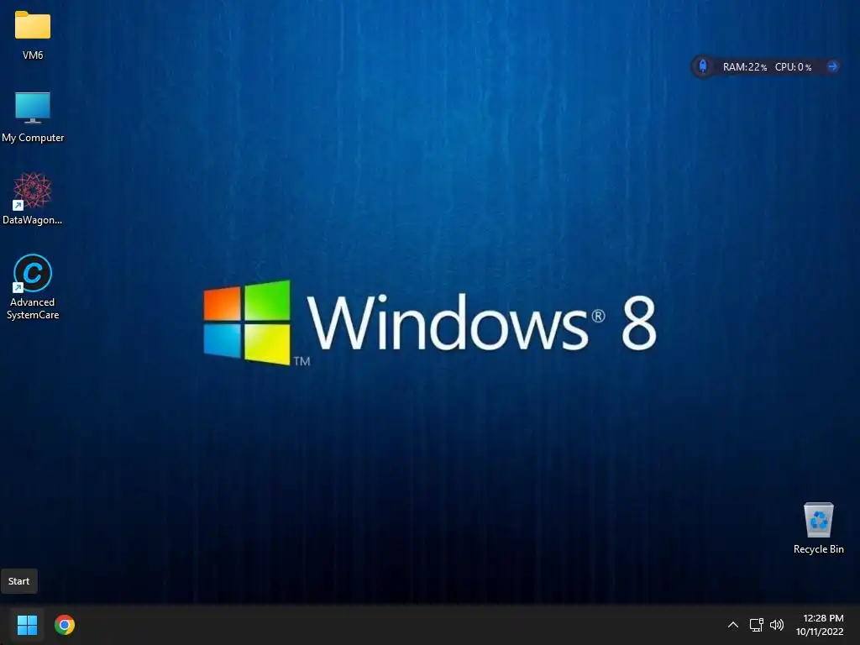This screenshot has width=860, height=645.
Task: Click the rocket boost icon on widget
Action: click(x=703, y=66)
